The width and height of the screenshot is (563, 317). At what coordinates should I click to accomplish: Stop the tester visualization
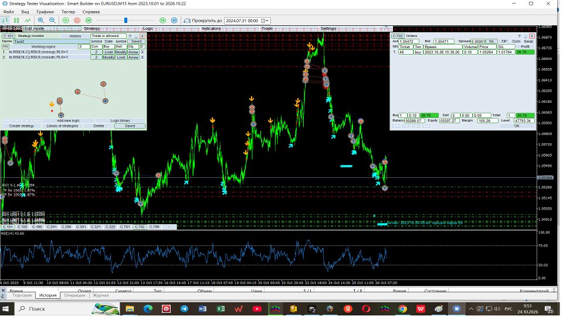tap(77, 21)
